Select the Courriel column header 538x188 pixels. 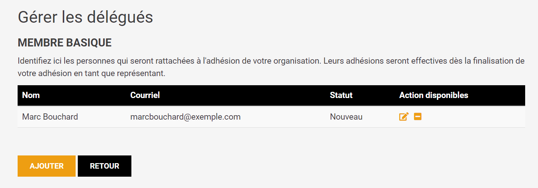(145, 95)
